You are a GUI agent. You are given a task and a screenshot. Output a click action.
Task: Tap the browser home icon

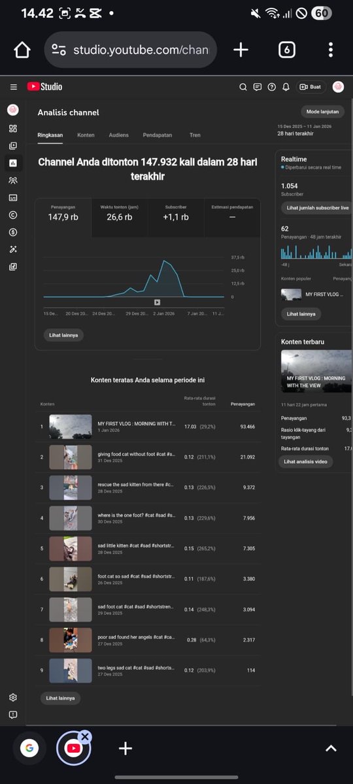click(22, 50)
